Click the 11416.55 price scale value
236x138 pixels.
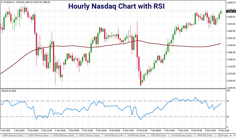tap(231, 45)
